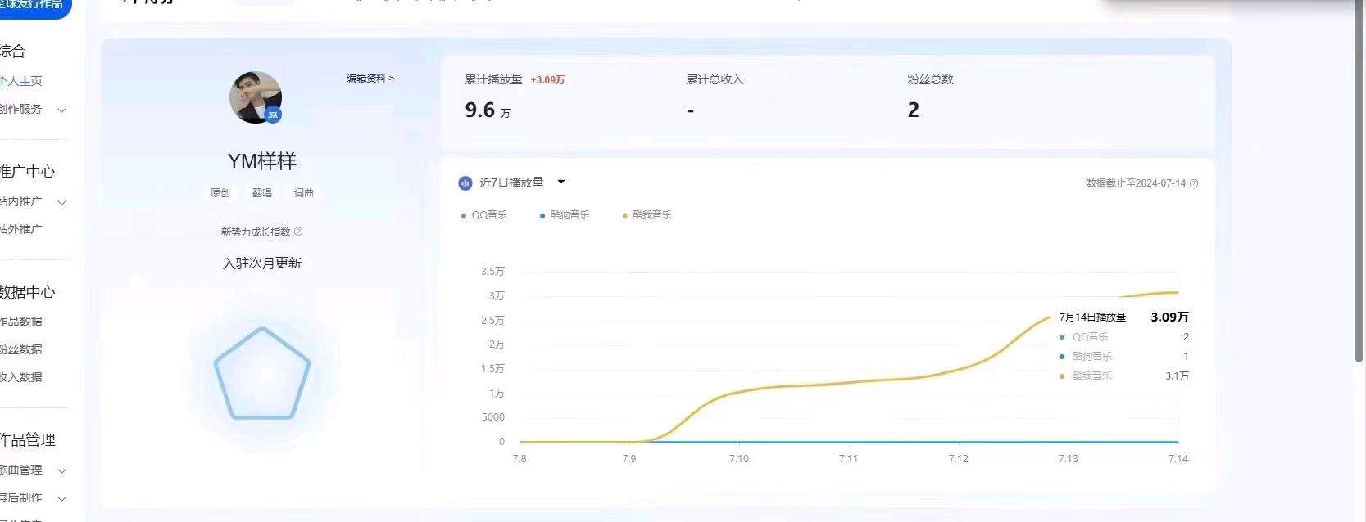Open 编辑资料 profile edit link
This screenshot has height=522, width=1366.
point(370,79)
